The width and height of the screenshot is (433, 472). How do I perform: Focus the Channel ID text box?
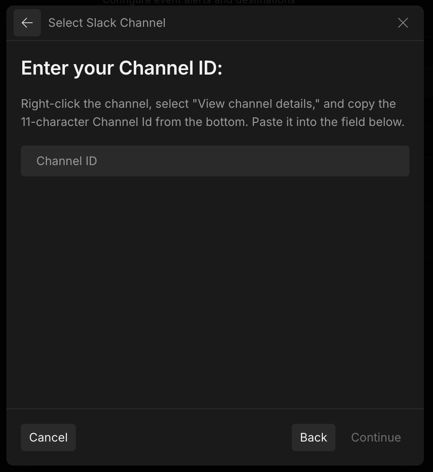tap(215, 161)
